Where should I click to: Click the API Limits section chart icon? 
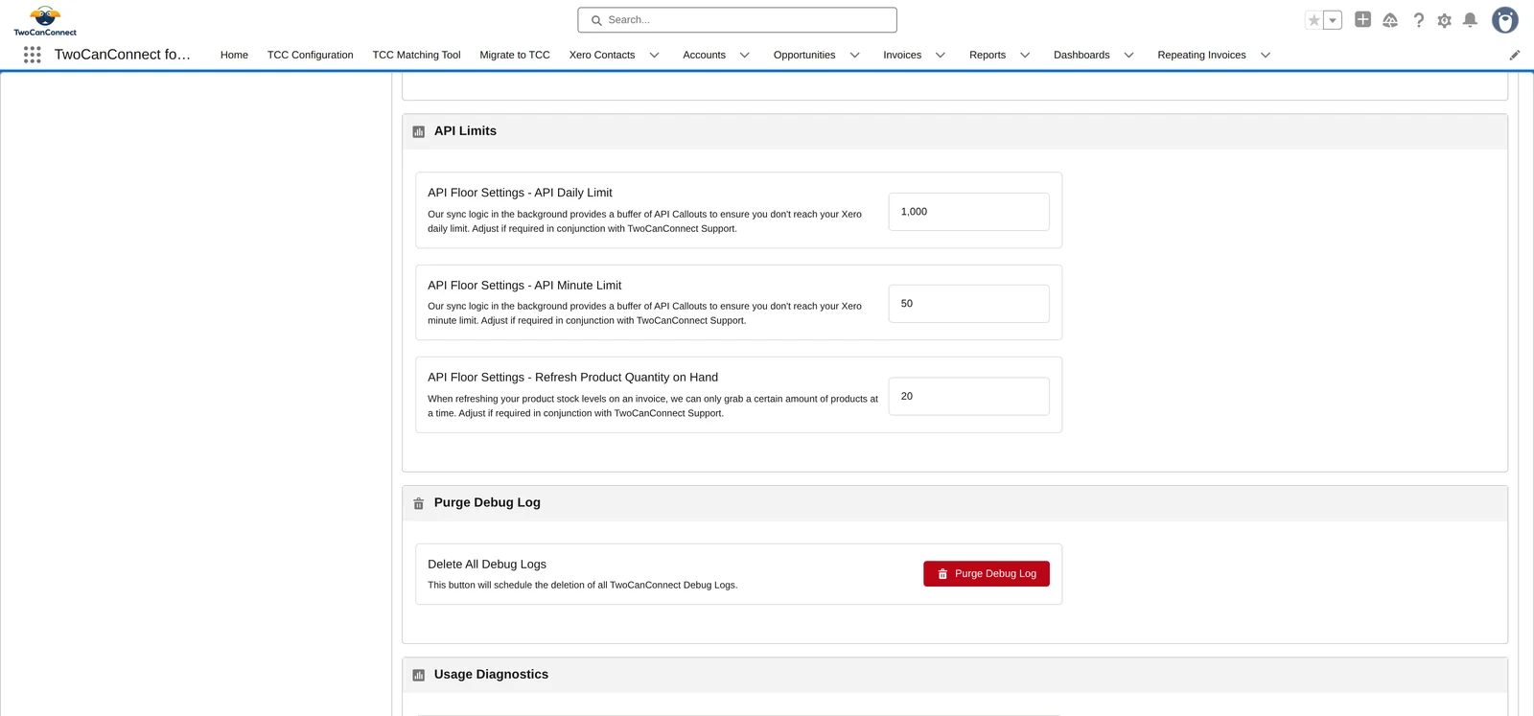click(418, 131)
